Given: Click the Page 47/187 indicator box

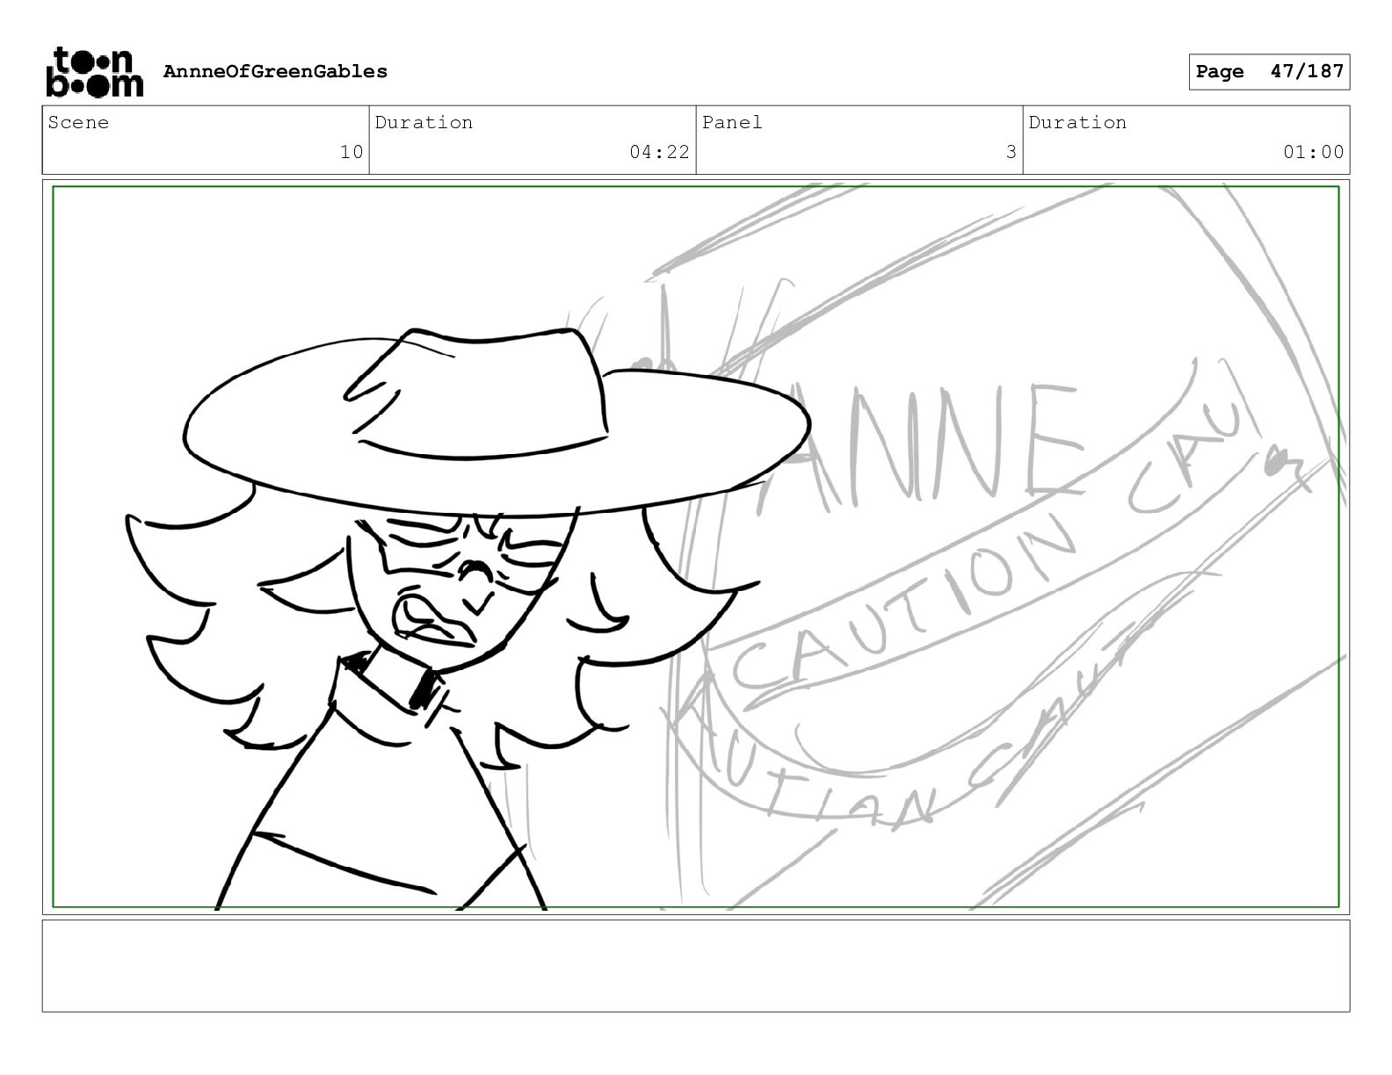Looking at the screenshot, I should point(1269,72).
